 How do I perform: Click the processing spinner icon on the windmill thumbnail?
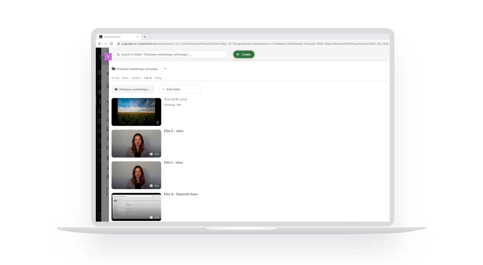click(x=158, y=122)
